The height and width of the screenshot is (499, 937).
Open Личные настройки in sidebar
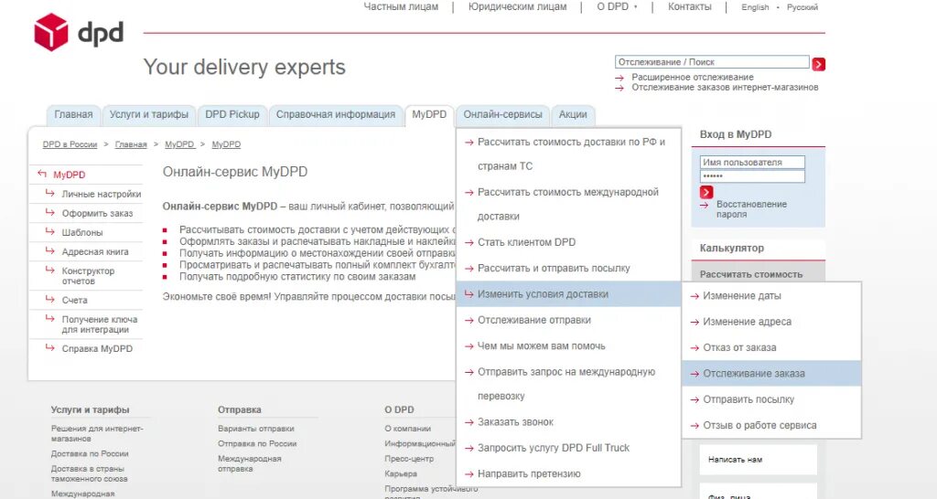click(102, 194)
